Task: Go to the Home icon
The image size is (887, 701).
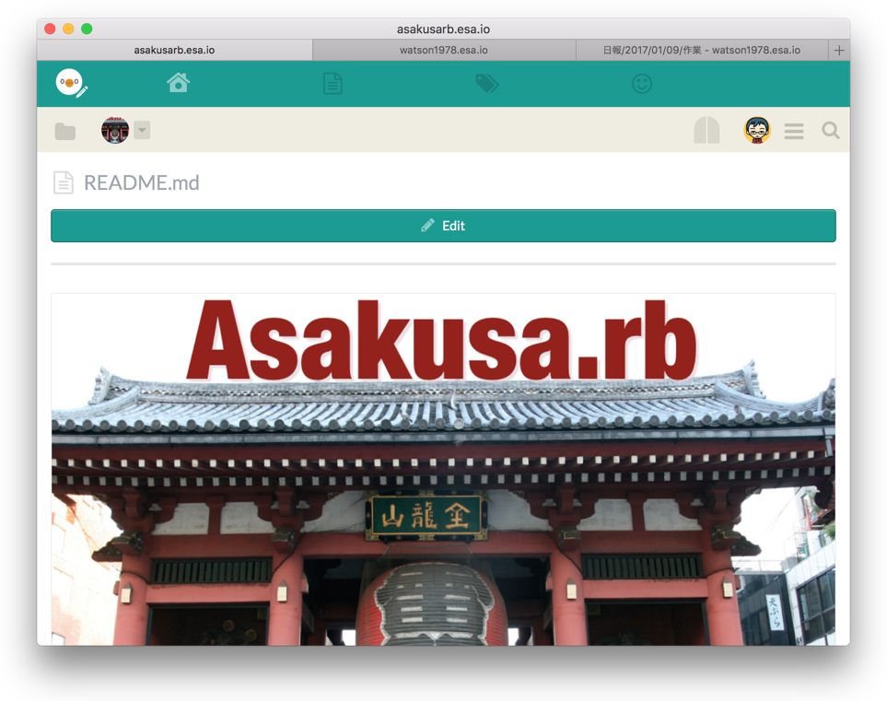Action: point(178,83)
